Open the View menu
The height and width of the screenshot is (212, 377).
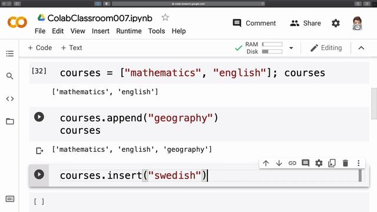pos(78,31)
